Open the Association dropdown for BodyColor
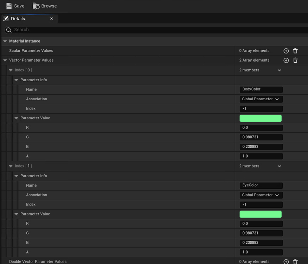 click(261, 99)
